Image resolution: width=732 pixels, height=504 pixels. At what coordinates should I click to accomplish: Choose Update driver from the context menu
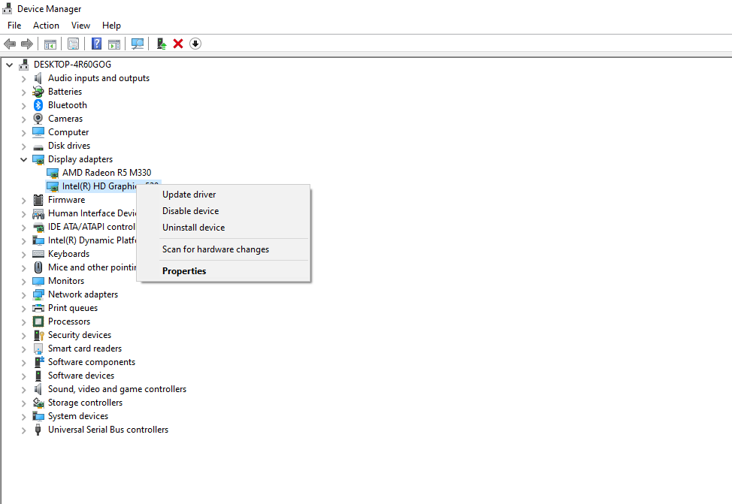pyautogui.click(x=189, y=194)
